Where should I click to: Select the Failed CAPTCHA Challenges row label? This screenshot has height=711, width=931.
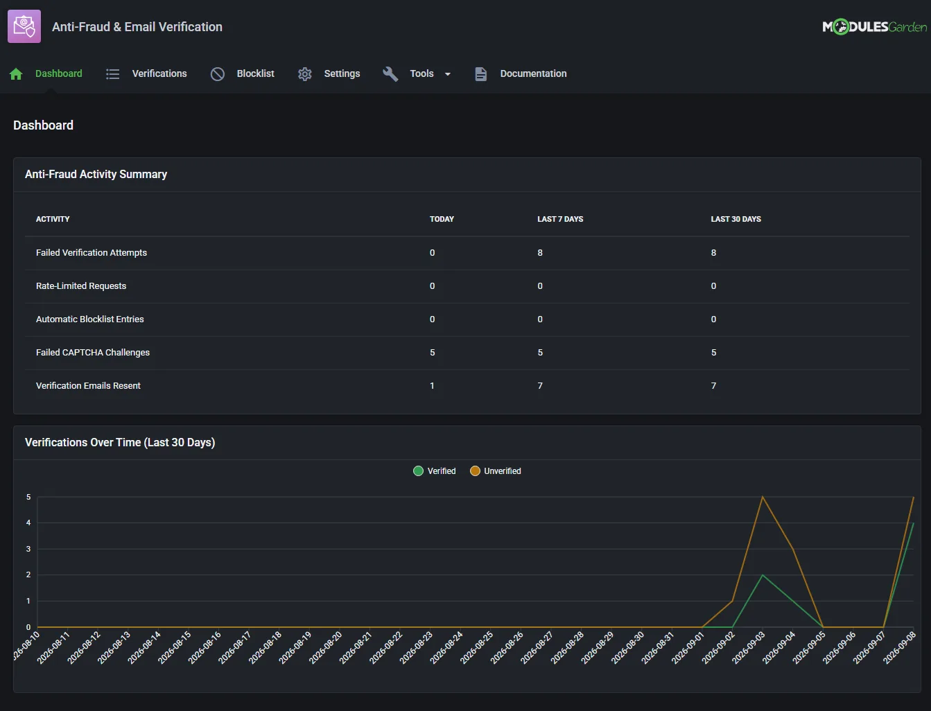point(93,353)
